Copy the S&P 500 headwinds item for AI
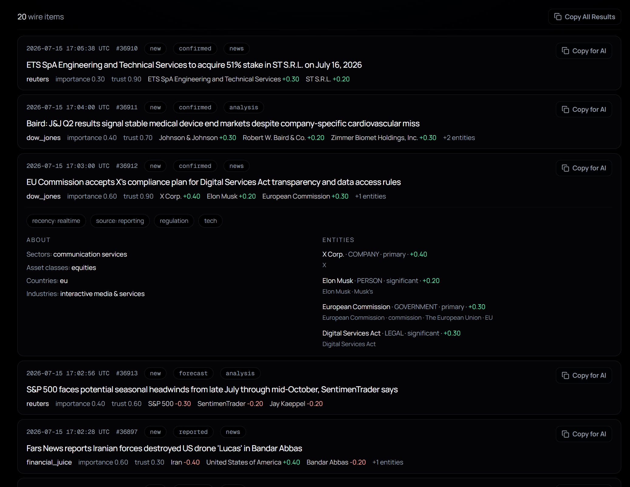630x487 pixels. [x=584, y=375]
